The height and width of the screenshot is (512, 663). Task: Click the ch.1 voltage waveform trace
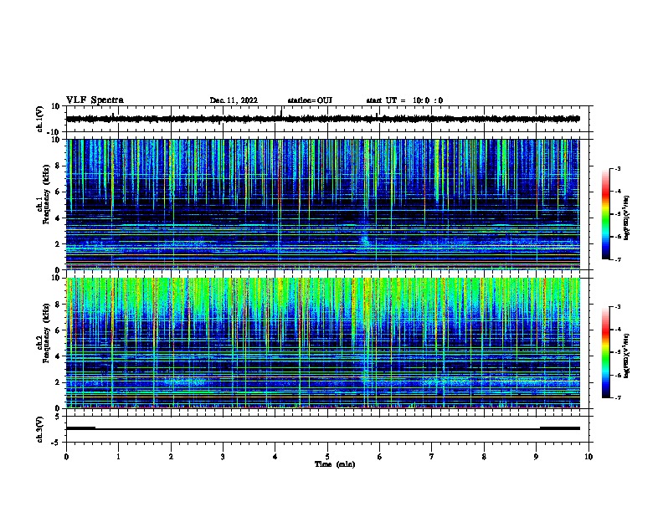click(323, 119)
